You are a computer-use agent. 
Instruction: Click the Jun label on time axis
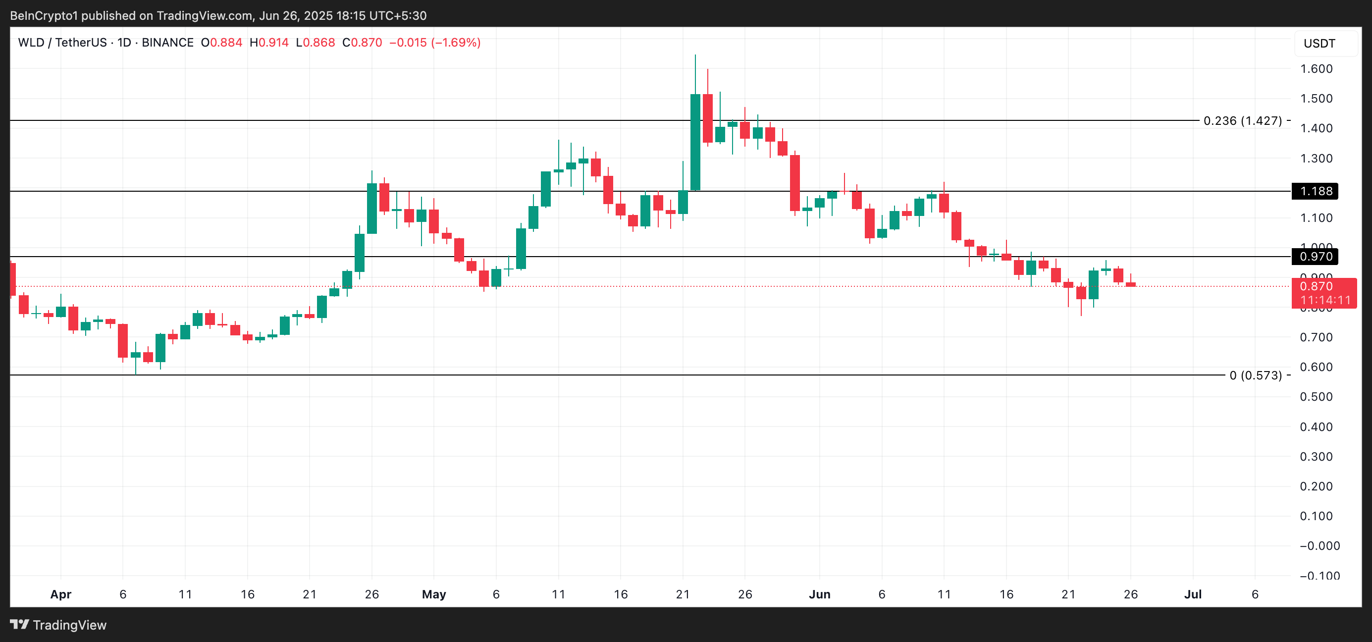pyautogui.click(x=819, y=594)
